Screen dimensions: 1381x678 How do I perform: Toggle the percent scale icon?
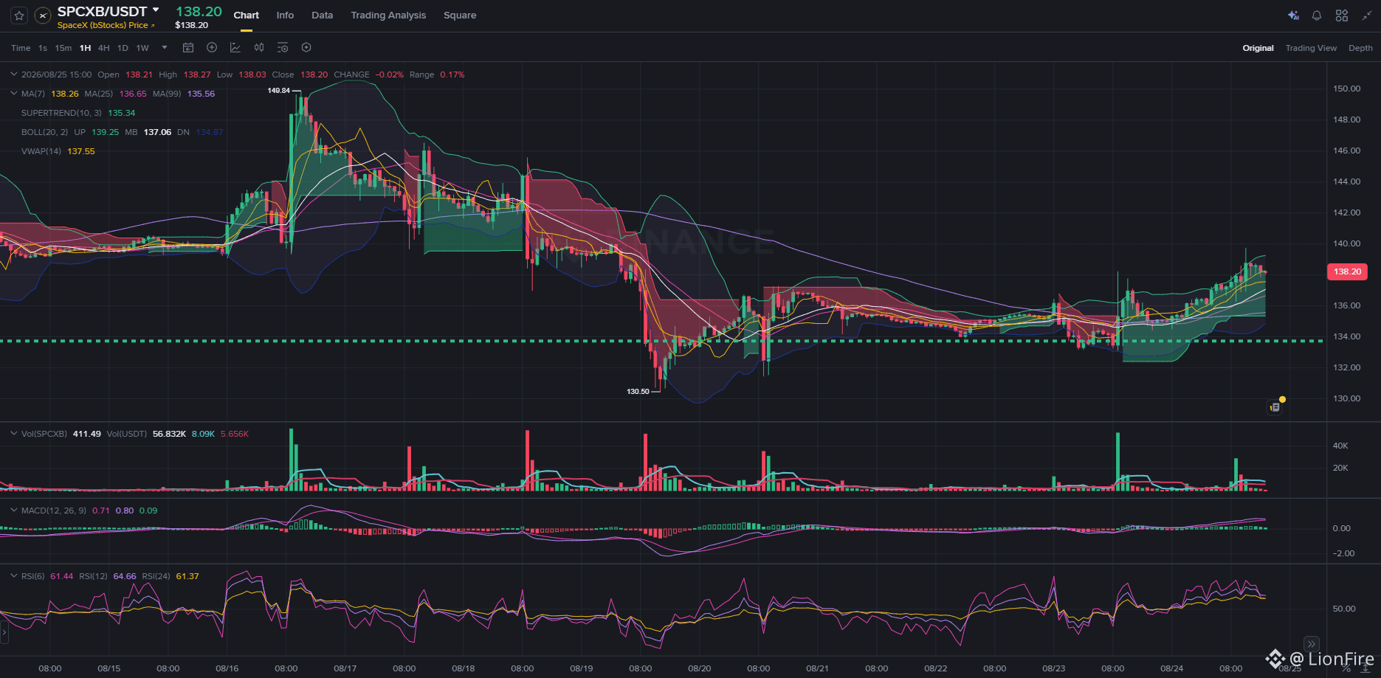tap(1346, 668)
